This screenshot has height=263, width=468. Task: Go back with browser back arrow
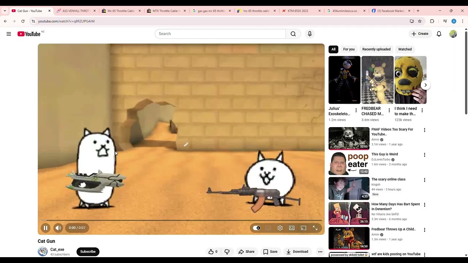tap(5, 21)
